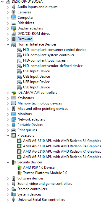Expand the Display adapters node
Screen dimensions: 108x211
pyautogui.click(x=8, y=29)
